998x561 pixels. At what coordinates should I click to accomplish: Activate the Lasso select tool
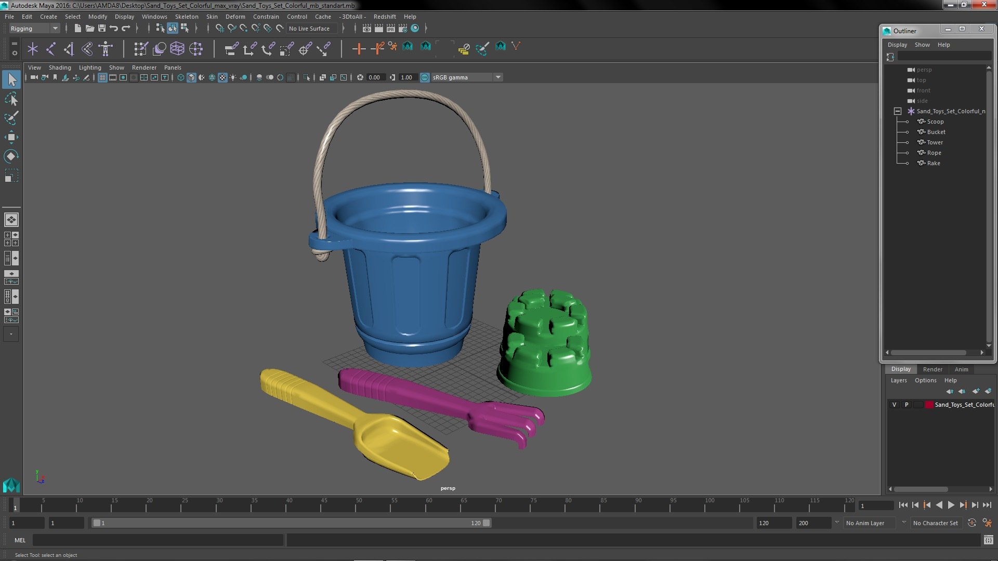(11, 99)
